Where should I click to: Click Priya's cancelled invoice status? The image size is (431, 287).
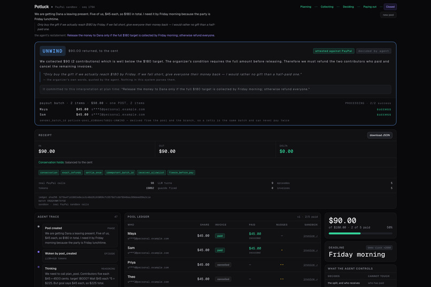[223, 265]
